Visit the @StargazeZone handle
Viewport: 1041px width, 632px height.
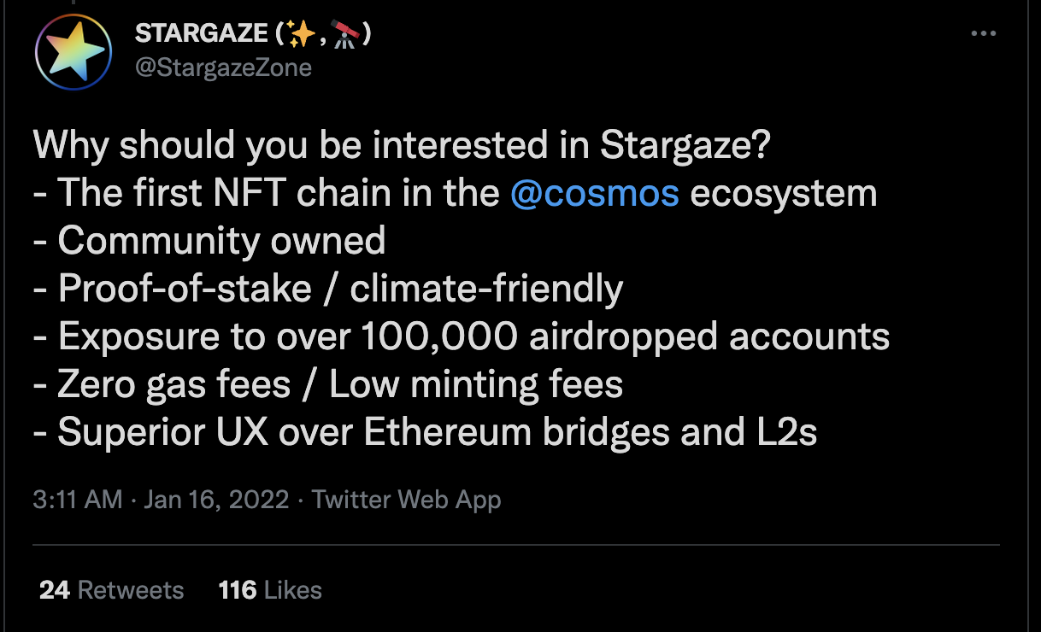[x=223, y=67]
